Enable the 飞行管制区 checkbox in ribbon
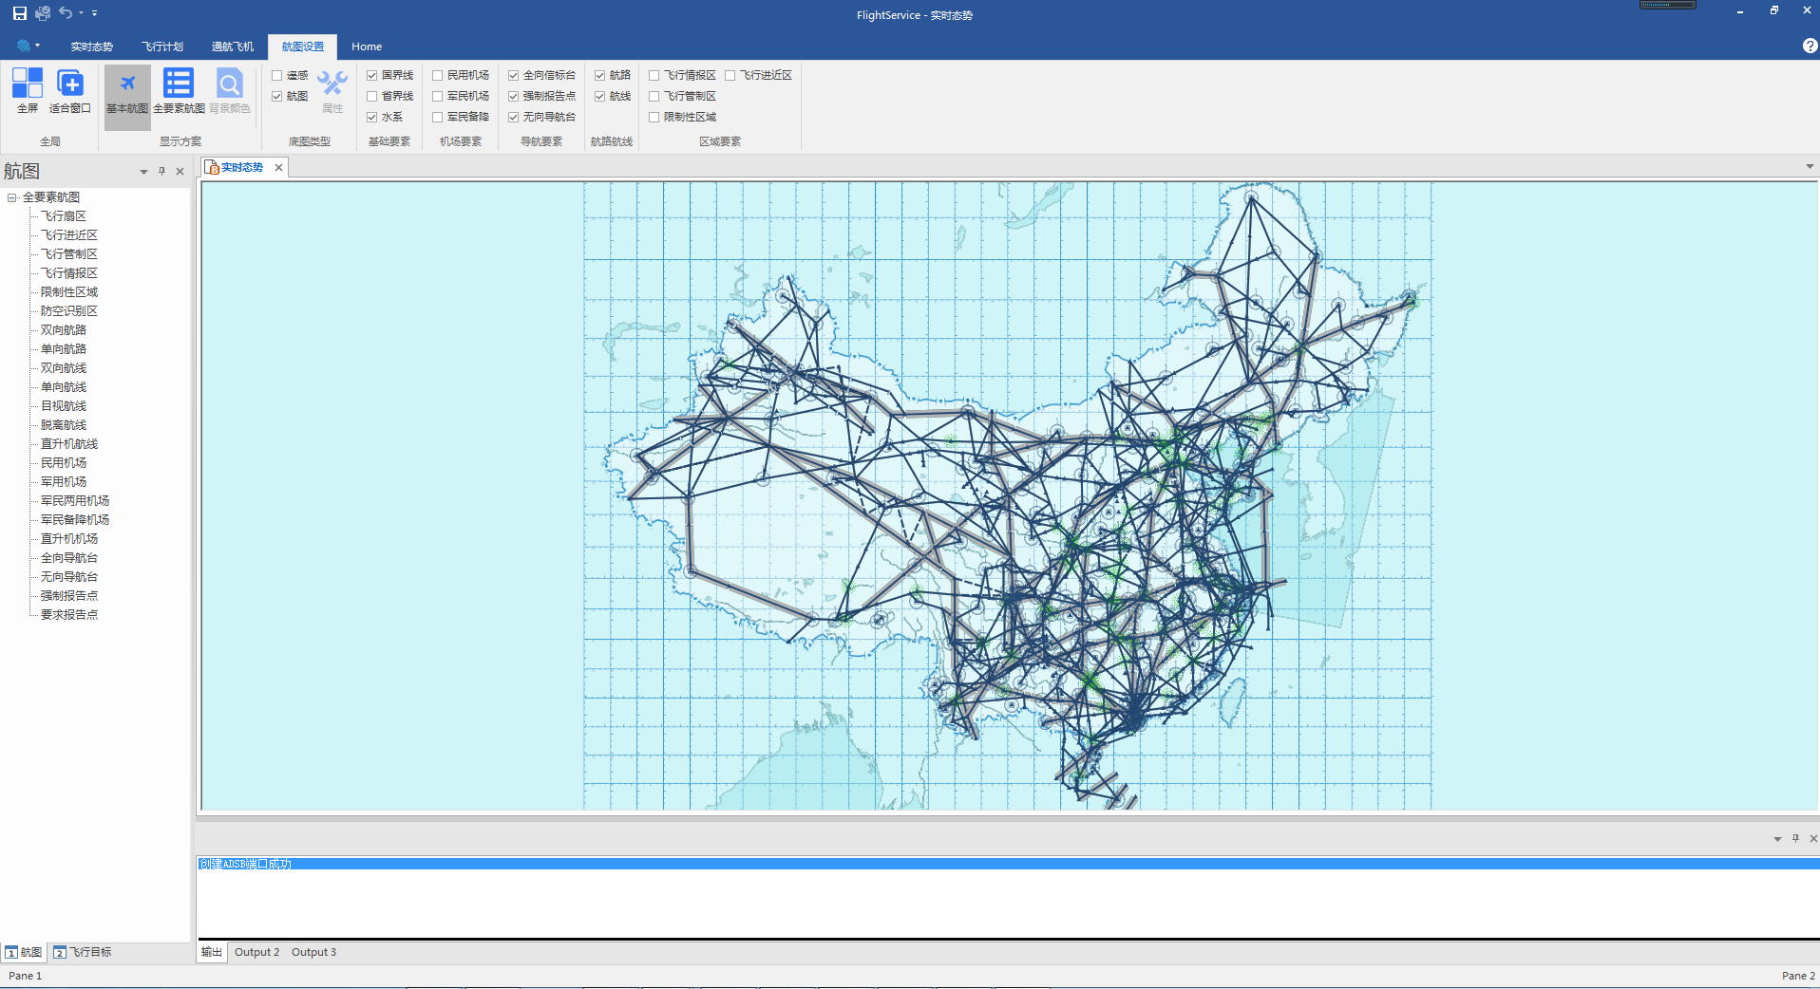This screenshot has height=989, width=1820. (x=654, y=96)
